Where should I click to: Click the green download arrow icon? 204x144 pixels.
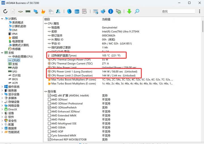(129, 11)
